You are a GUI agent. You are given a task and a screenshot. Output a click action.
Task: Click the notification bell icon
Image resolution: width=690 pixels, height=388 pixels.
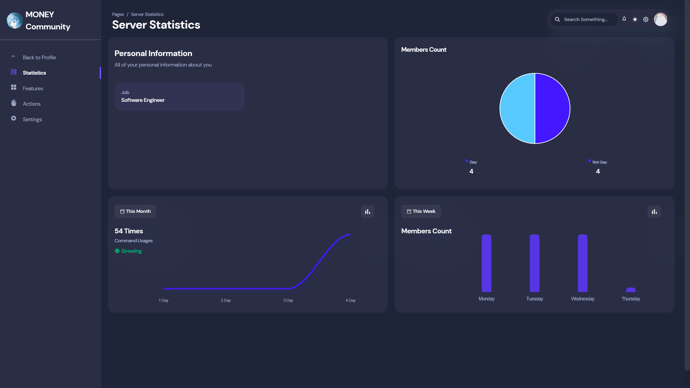point(624,19)
